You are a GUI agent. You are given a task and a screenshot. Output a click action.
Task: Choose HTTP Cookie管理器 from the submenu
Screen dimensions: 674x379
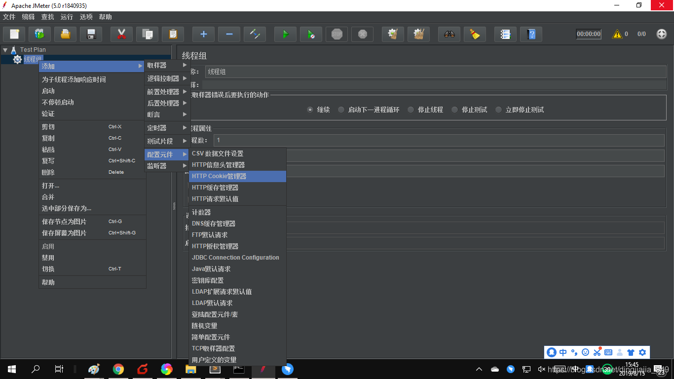coord(237,176)
